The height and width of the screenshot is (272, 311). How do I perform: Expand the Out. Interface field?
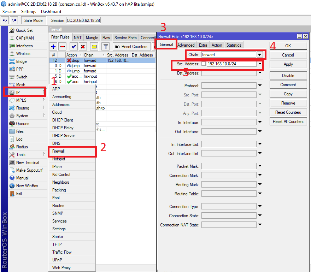[260, 131]
